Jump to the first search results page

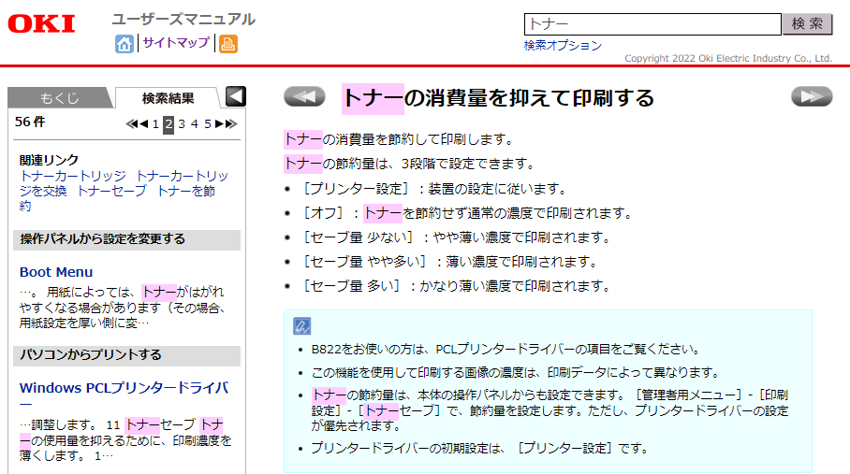click(132, 123)
